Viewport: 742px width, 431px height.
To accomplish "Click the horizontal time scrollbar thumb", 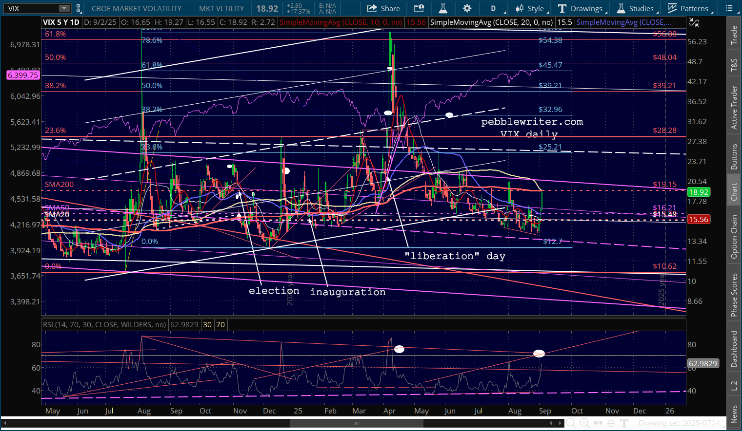I will pyautogui.click(x=357, y=423).
